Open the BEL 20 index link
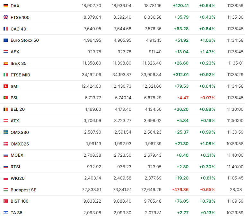The height and width of the screenshot is (219, 245). [18, 109]
